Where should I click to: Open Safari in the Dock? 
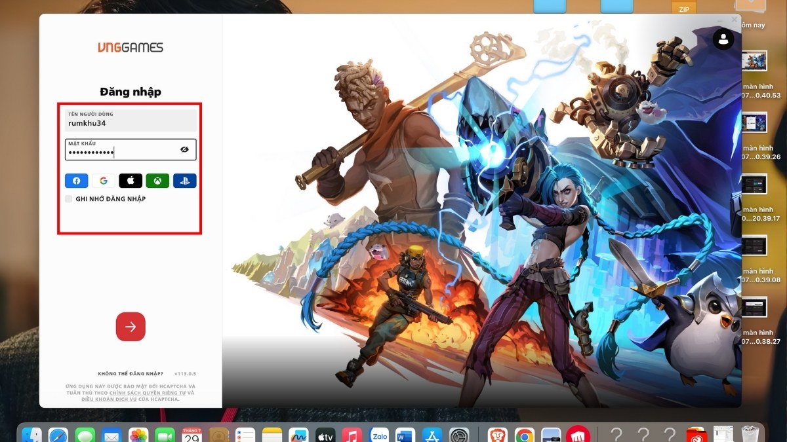[x=58, y=436]
